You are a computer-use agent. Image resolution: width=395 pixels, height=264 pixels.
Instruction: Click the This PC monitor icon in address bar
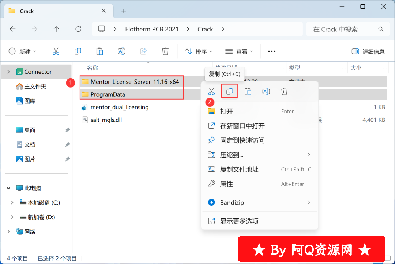[102, 29]
